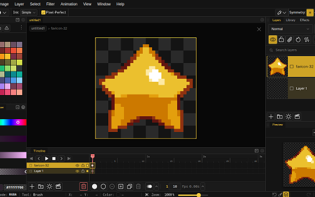Open the Select menu

click(x=35, y=4)
